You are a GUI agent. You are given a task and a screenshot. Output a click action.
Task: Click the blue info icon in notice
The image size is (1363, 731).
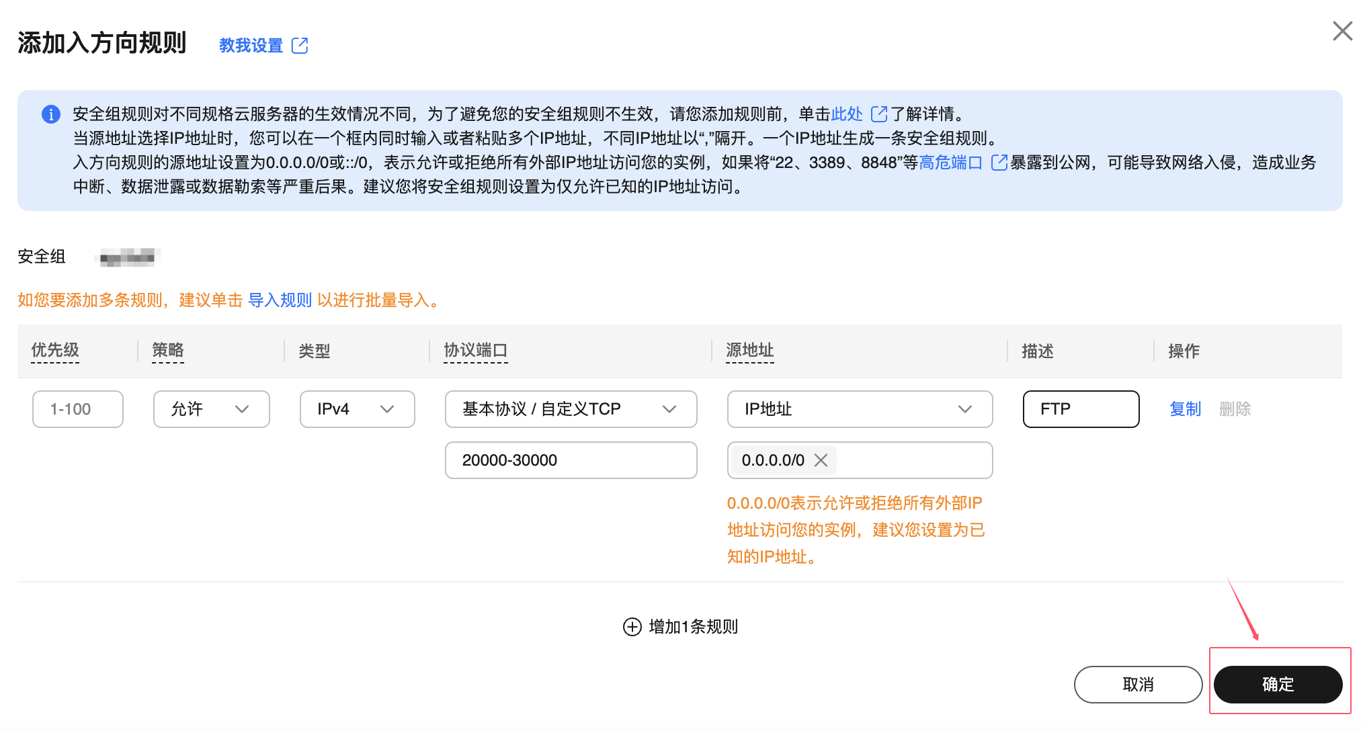pyautogui.click(x=51, y=114)
